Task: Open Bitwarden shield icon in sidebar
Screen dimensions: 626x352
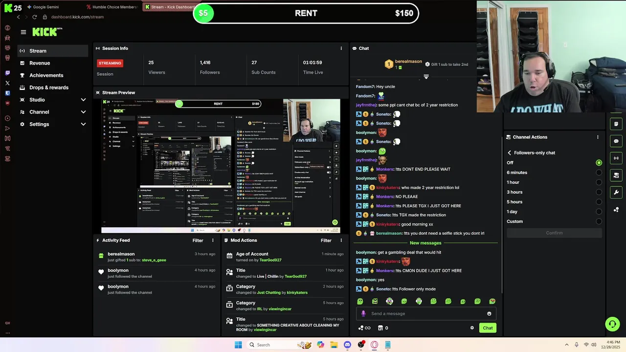Action: click(x=7, y=93)
